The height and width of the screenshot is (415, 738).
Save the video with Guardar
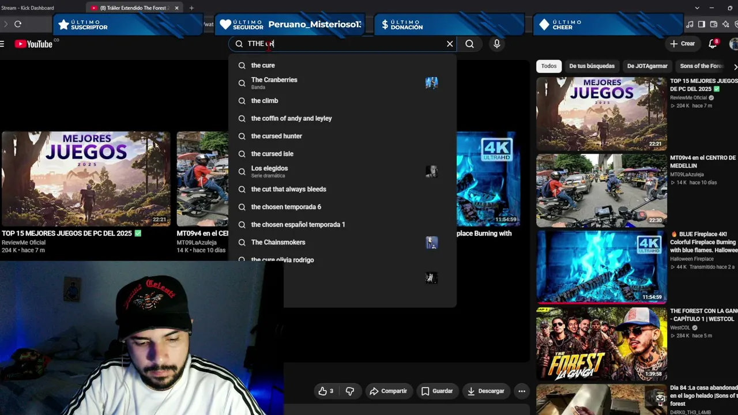click(436, 391)
